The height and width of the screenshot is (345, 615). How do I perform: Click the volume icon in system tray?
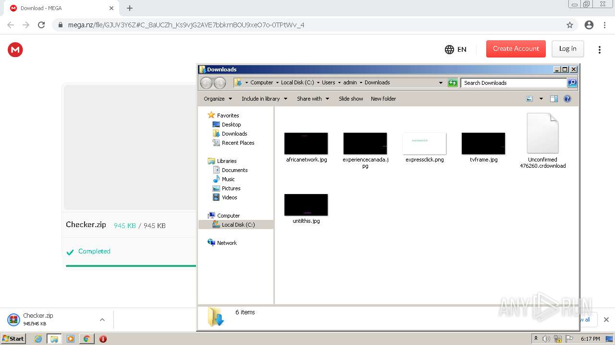[x=546, y=339]
